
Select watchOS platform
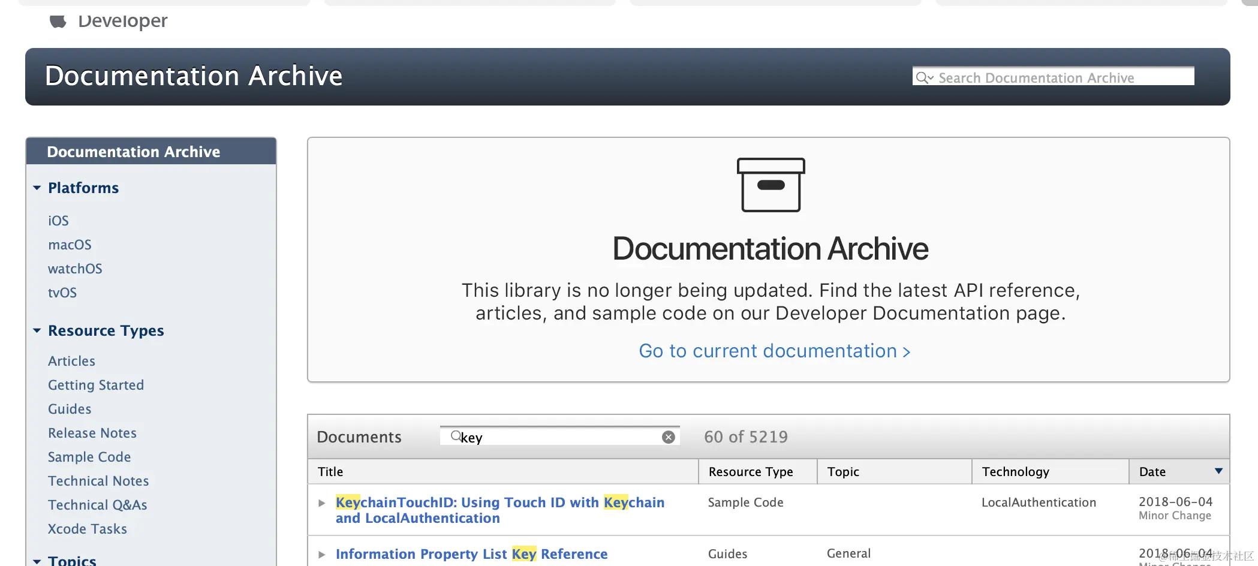tap(75, 269)
